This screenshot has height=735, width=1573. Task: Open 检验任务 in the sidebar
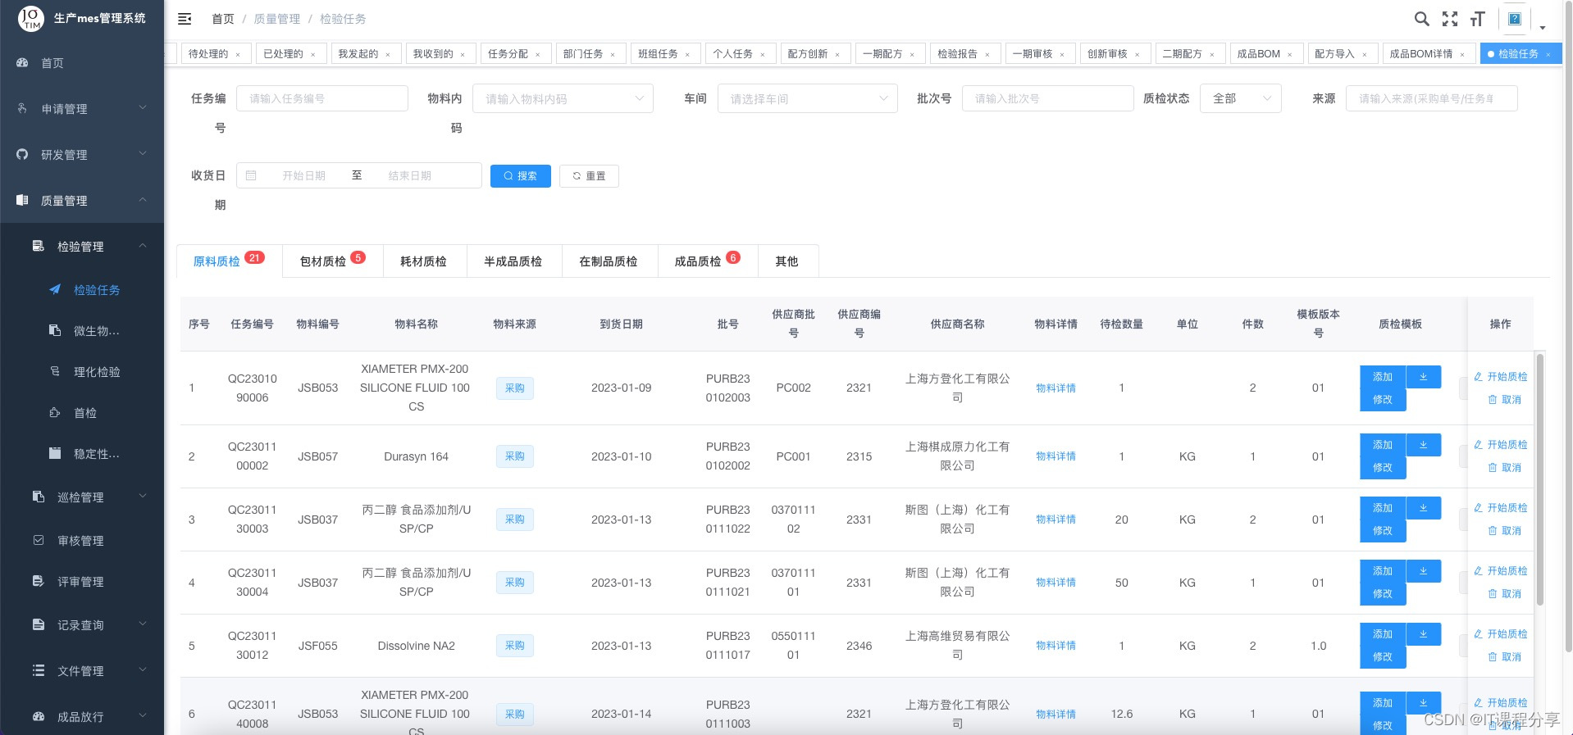tap(82, 290)
